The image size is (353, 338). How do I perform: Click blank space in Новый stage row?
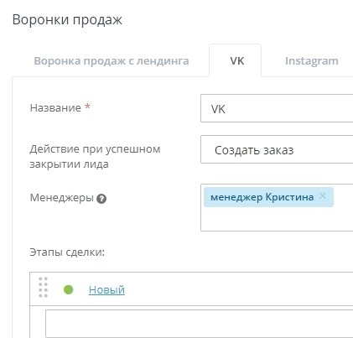[237, 289]
